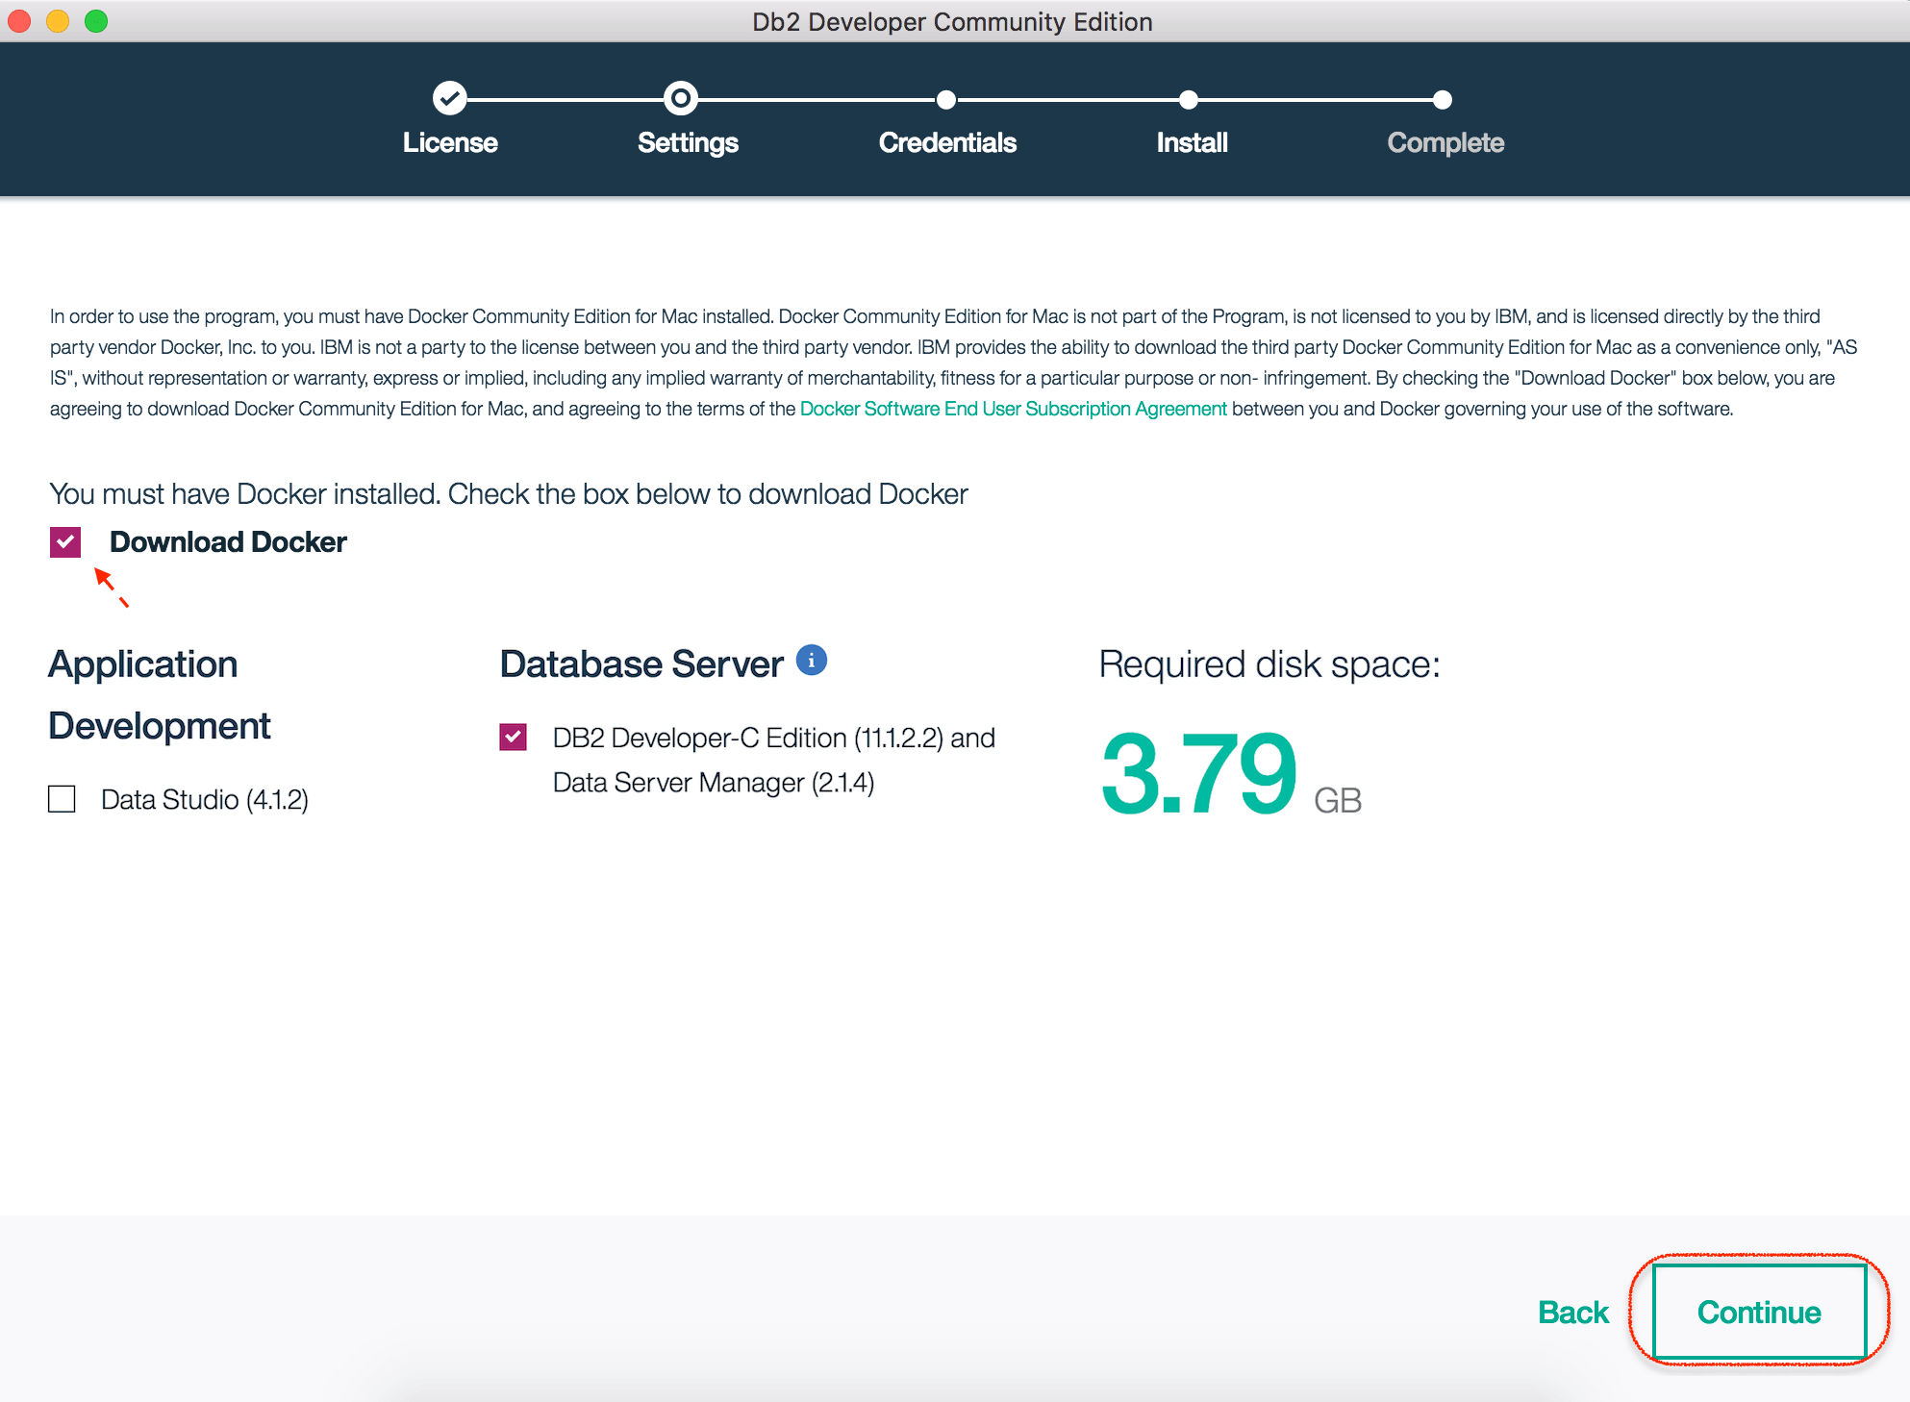The height and width of the screenshot is (1402, 1910).
Task: Click the Database Server info icon
Action: coord(812,661)
